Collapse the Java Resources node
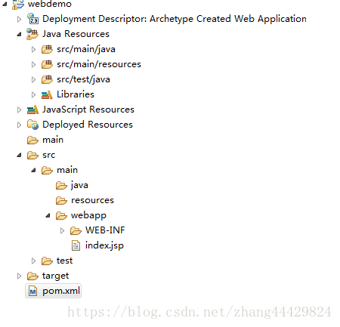340x327 pixels. (19, 34)
